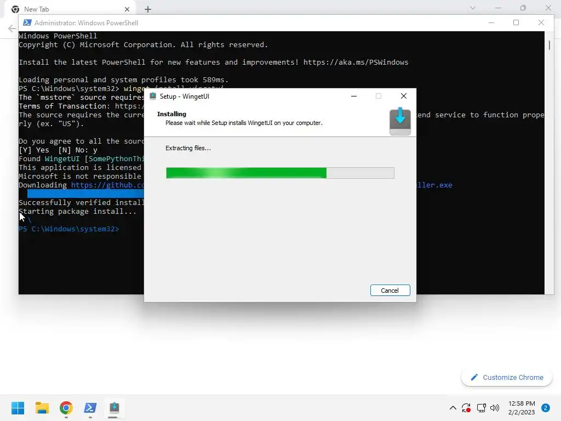Click 'Starting package install...' text in PowerShell

[x=77, y=212]
